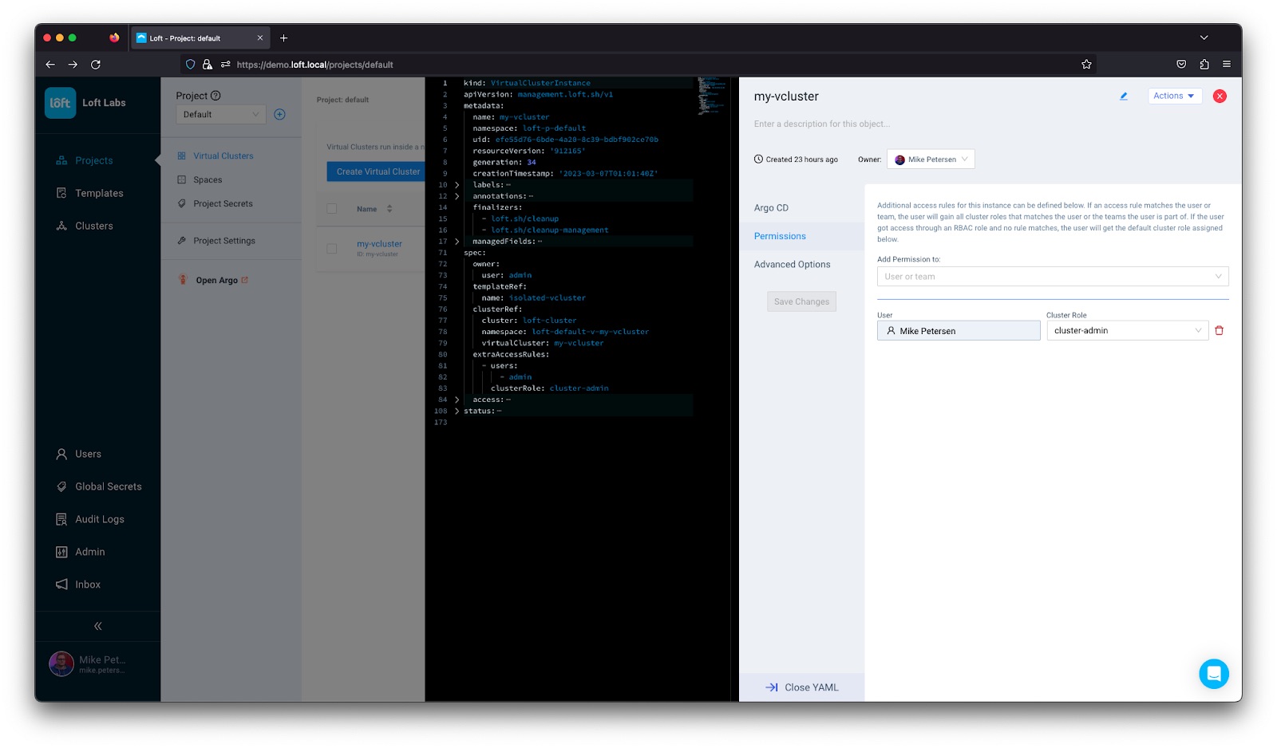The image size is (1277, 748).
Task: Select the checkbox next to my-vcluster row
Action: pyautogui.click(x=331, y=248)
